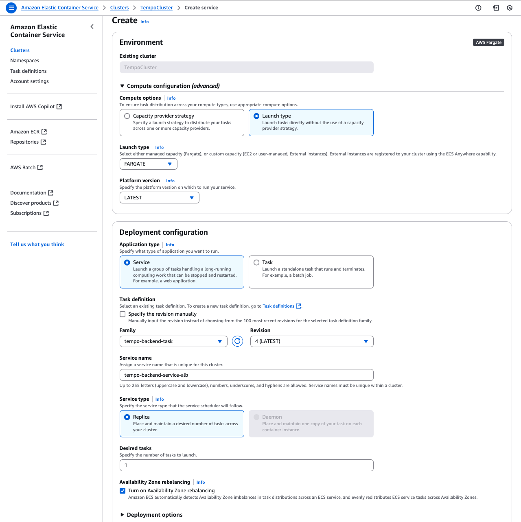Check Specify the revision manually
Screen dimensions: 521x522
point(123,314)
